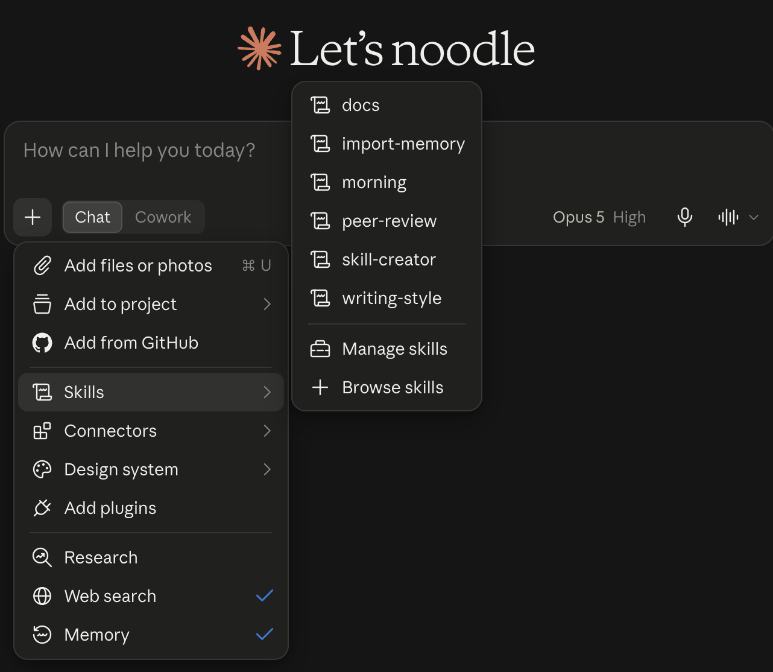This screenshot has width=773, height=672.
Task: Click the plug icon beside Add plugins
Action: (x=42, y=508)
